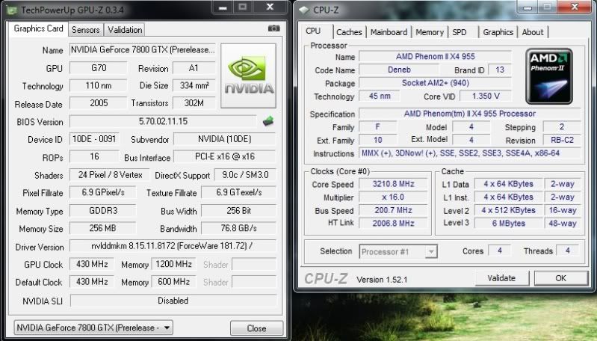Click the 76.8 GB/s Bandwidth value
The height and width of the screenshot is (341, 597).
pyautogui.click(x=238, y=228)
